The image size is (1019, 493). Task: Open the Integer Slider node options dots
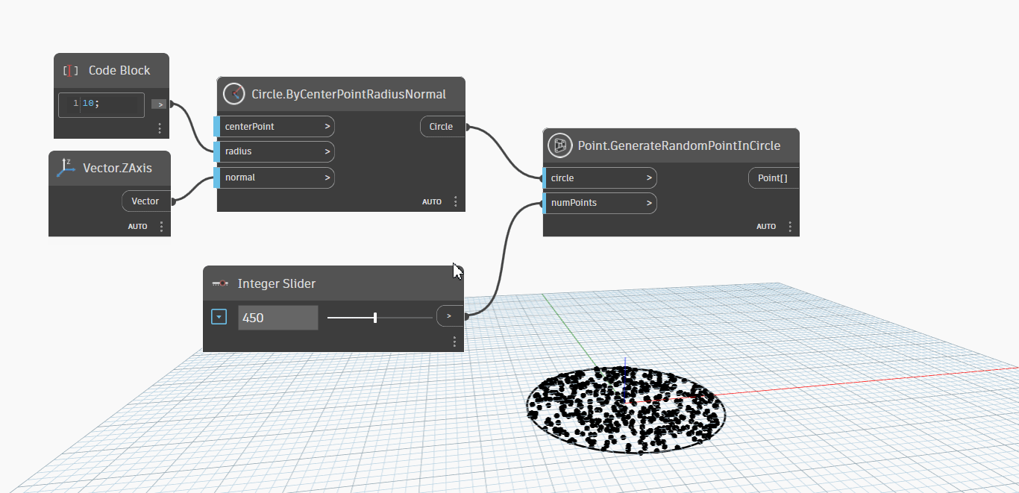454,341
